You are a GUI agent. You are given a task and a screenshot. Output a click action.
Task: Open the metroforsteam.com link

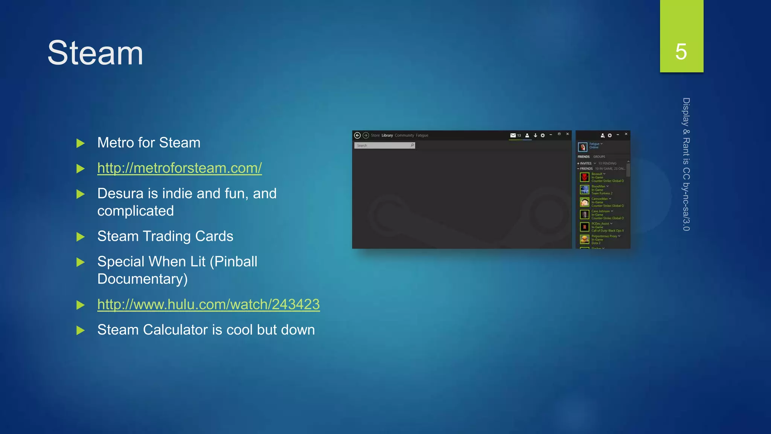(x=180, y=168)
